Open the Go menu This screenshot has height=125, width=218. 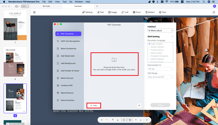coord(71,2)
